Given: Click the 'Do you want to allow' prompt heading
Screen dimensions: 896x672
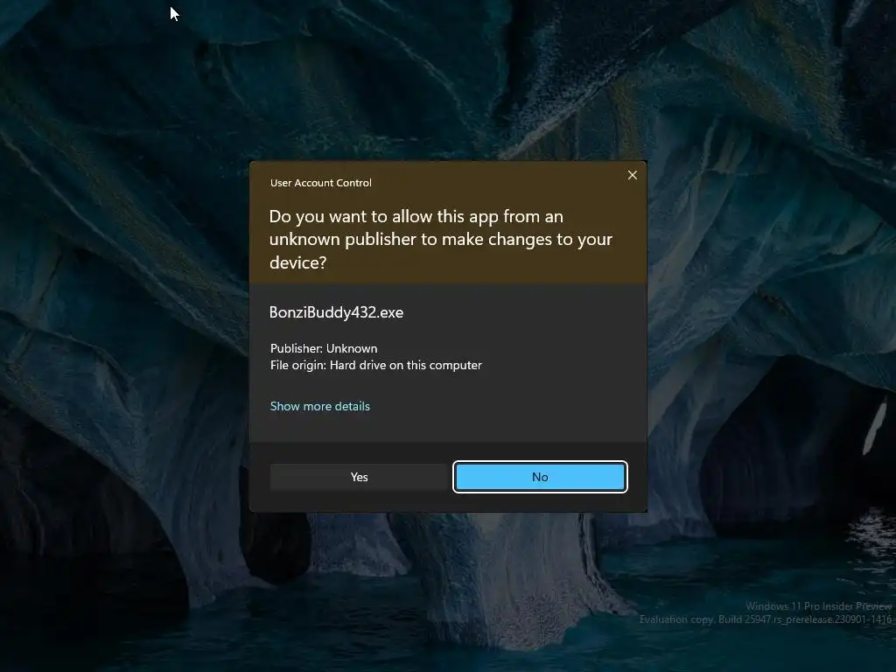Looking at the screenshot, I should pyautogui.click(x=441, y=239).
